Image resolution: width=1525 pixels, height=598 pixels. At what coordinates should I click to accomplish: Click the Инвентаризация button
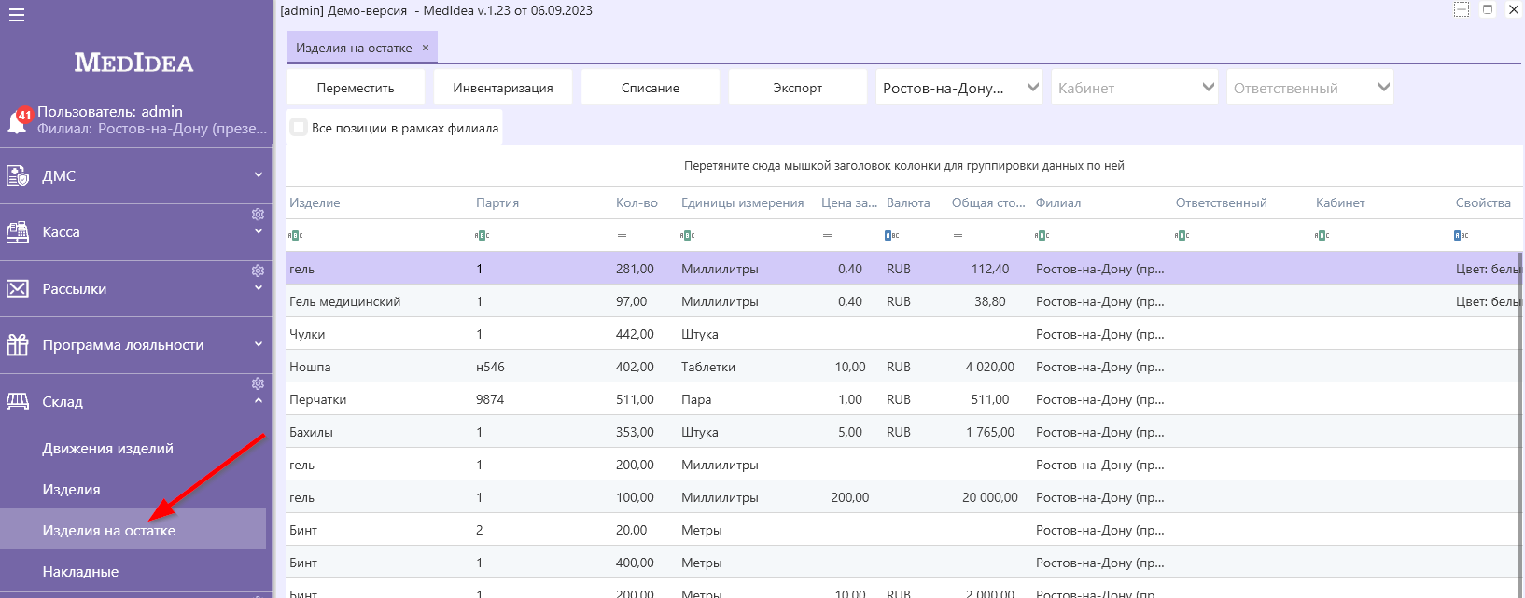[x=503, y=88]
